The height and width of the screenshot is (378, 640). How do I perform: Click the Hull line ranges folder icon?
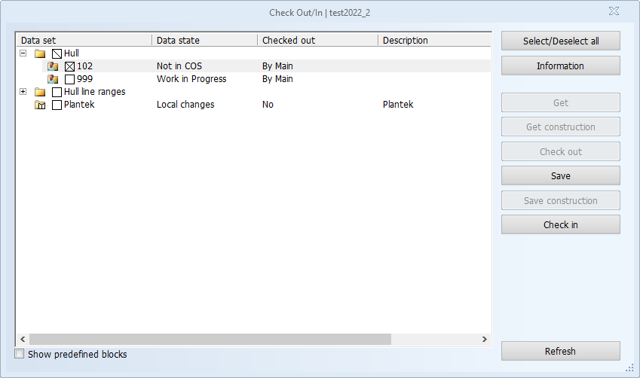tap(40, 92)
